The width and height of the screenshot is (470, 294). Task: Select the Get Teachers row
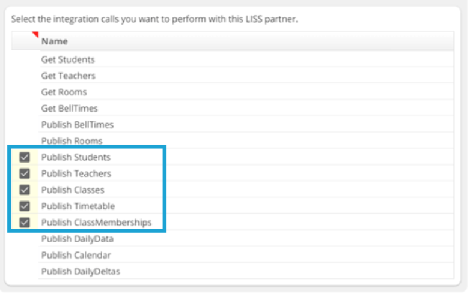pos(68,76)
